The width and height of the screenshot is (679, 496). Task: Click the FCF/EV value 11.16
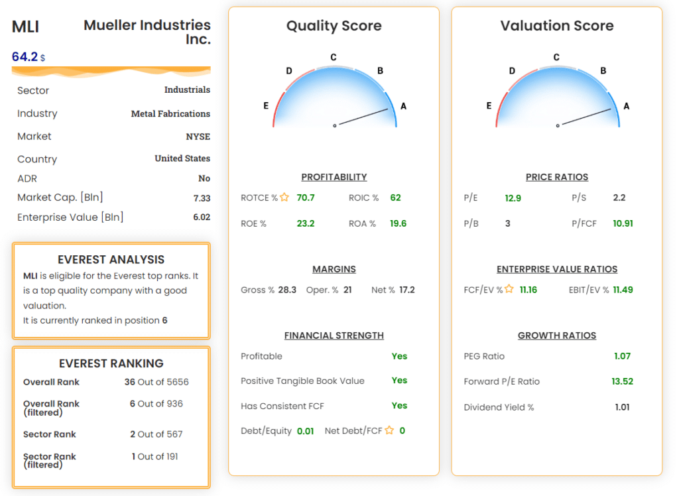528,290
